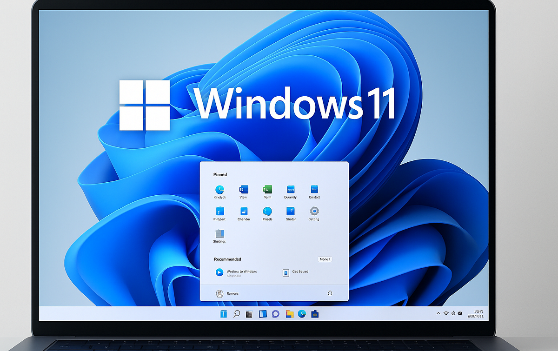The image size is (558, 351).
Task: Open the Shetings pinned app
Action: (x=219, y=234)
